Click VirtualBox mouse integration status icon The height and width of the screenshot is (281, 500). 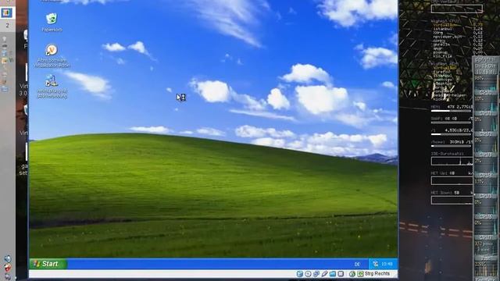point(352,274)
